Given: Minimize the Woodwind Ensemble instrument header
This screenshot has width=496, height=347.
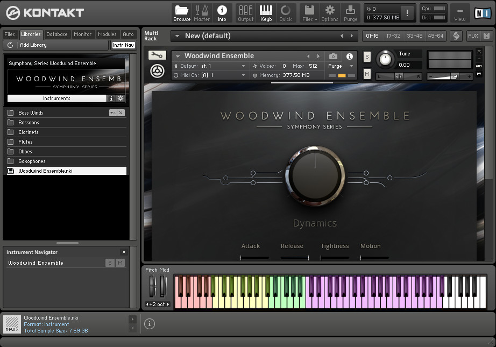Looking at the screenshot, I should (x=479, y=59).
